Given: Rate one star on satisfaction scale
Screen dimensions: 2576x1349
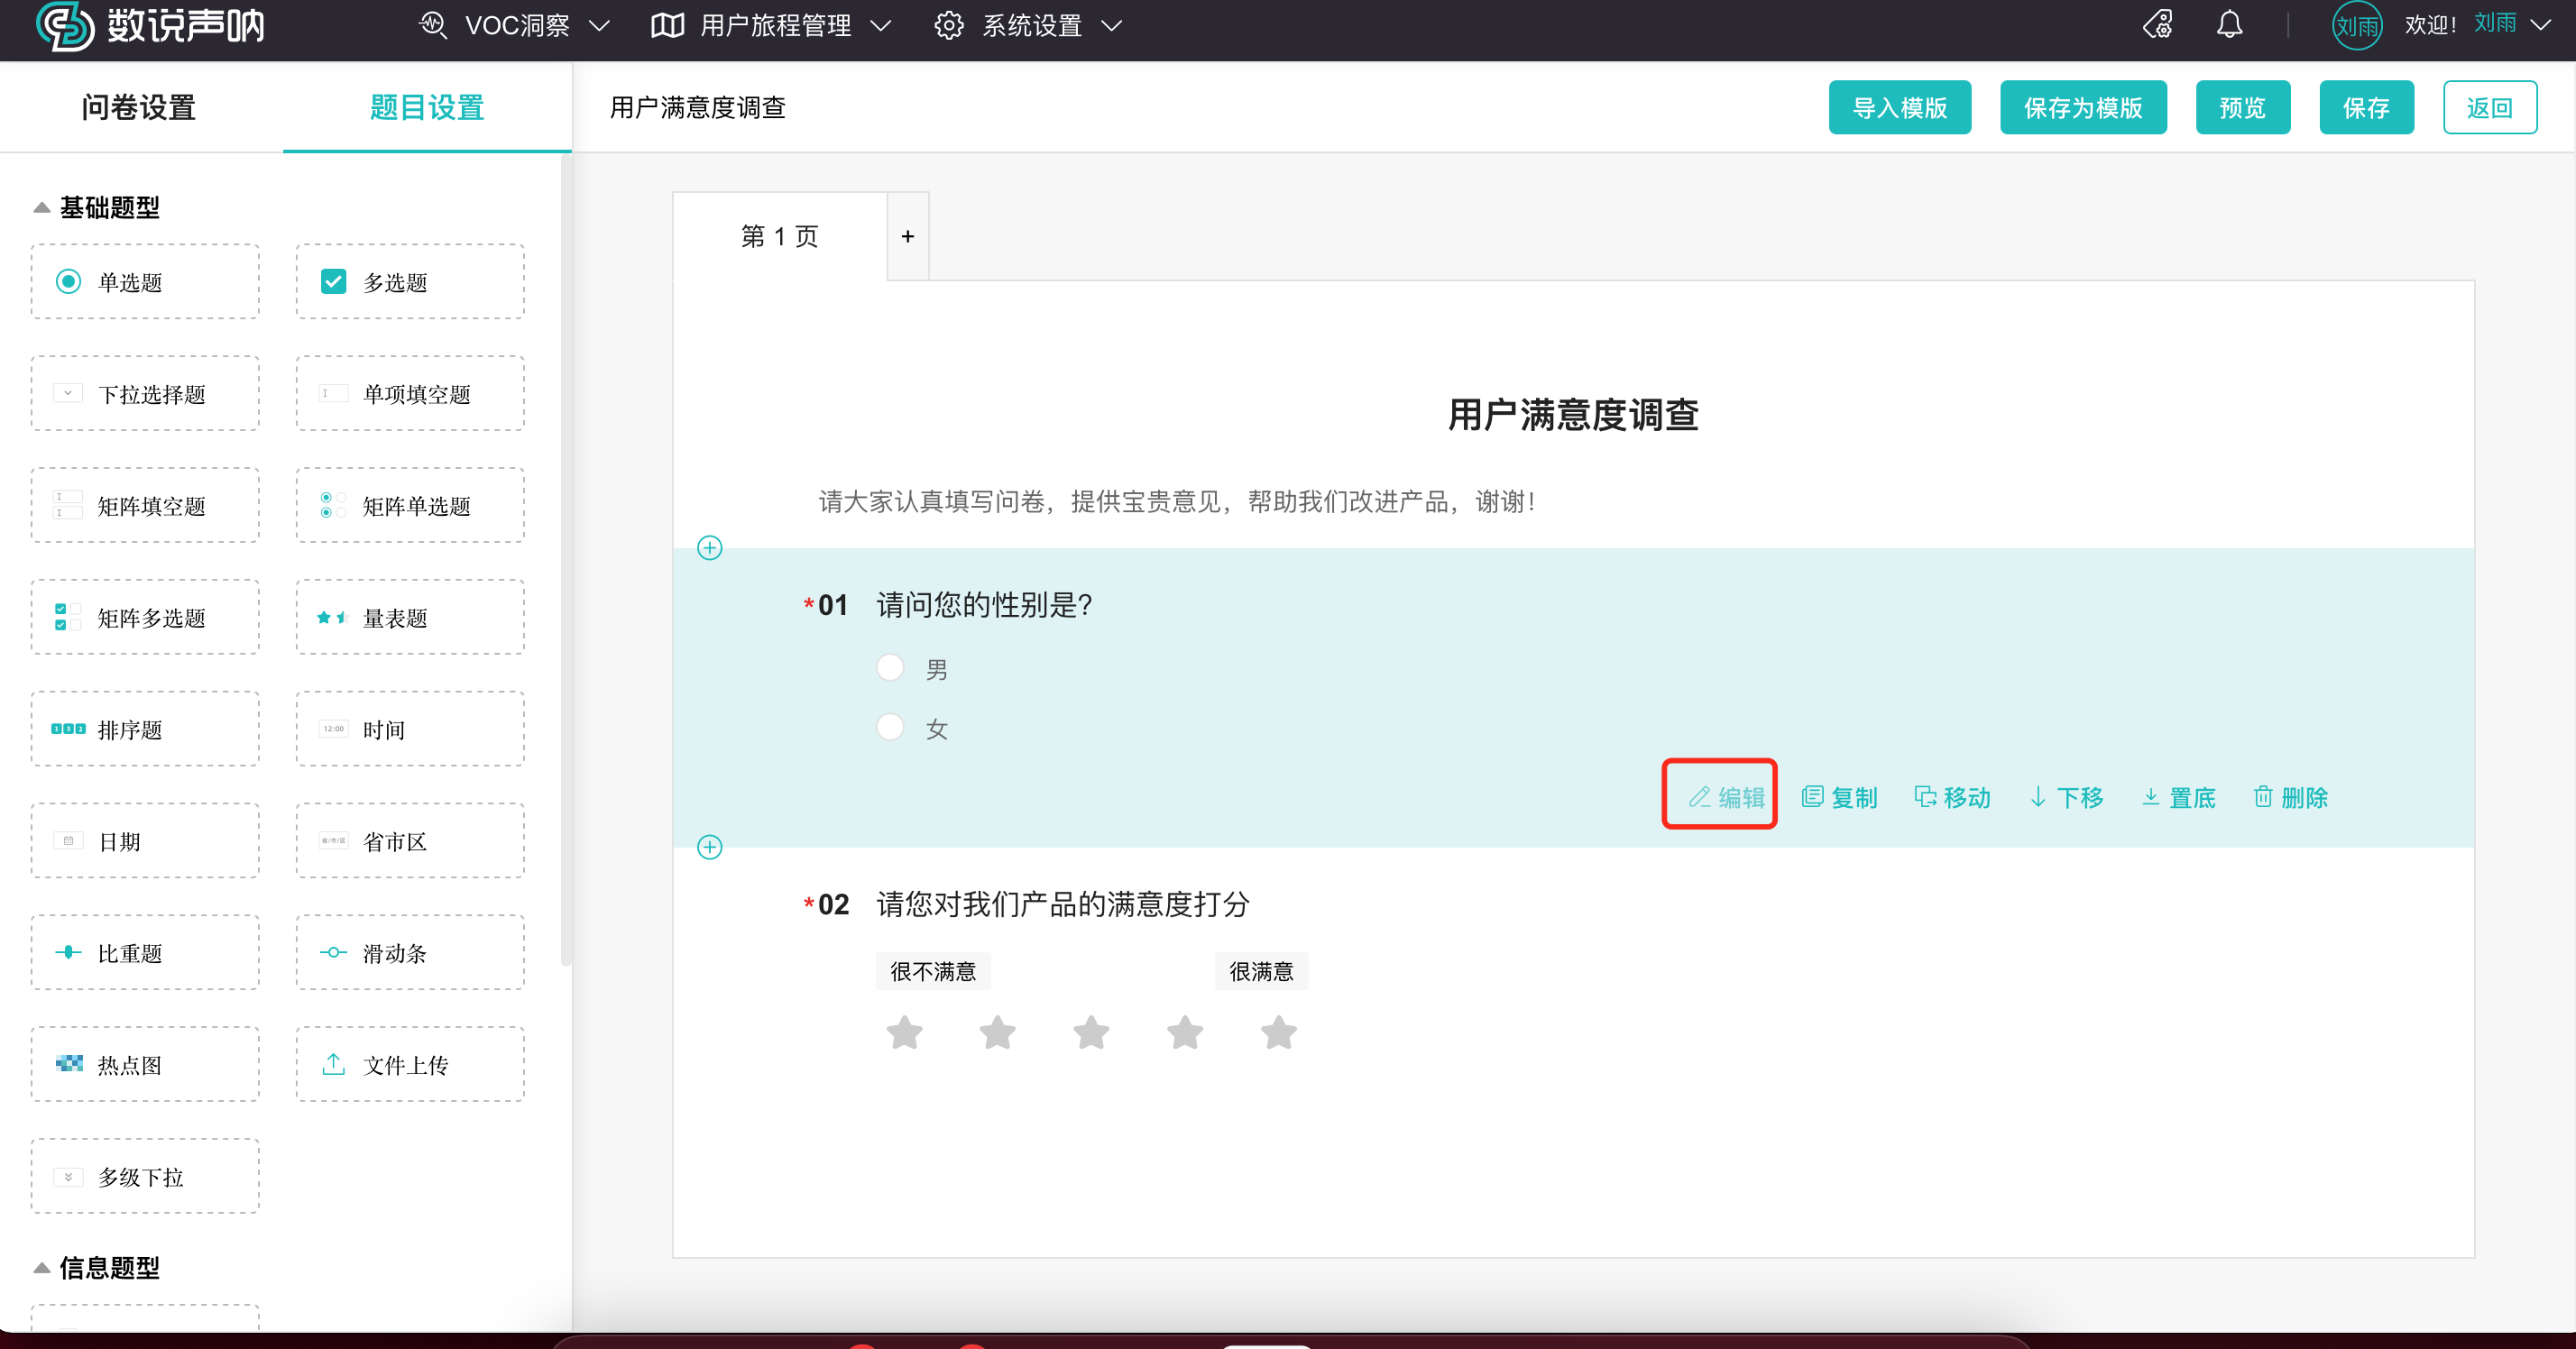Looking at the screenshot, I should coord(904,1033).
